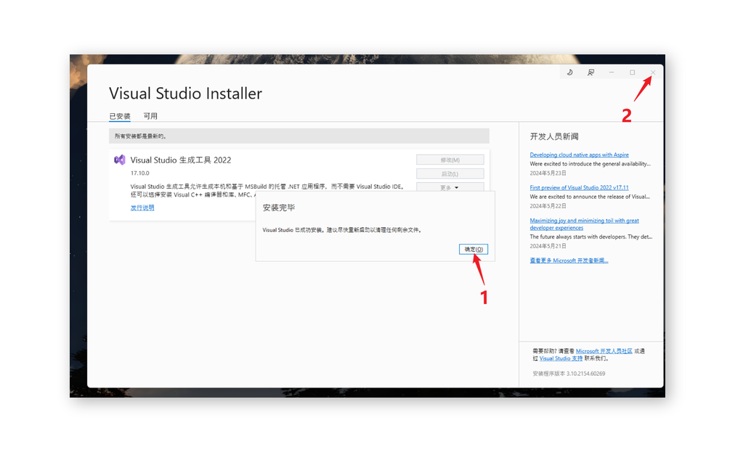Open the 发行说明 release notes link

142,207
